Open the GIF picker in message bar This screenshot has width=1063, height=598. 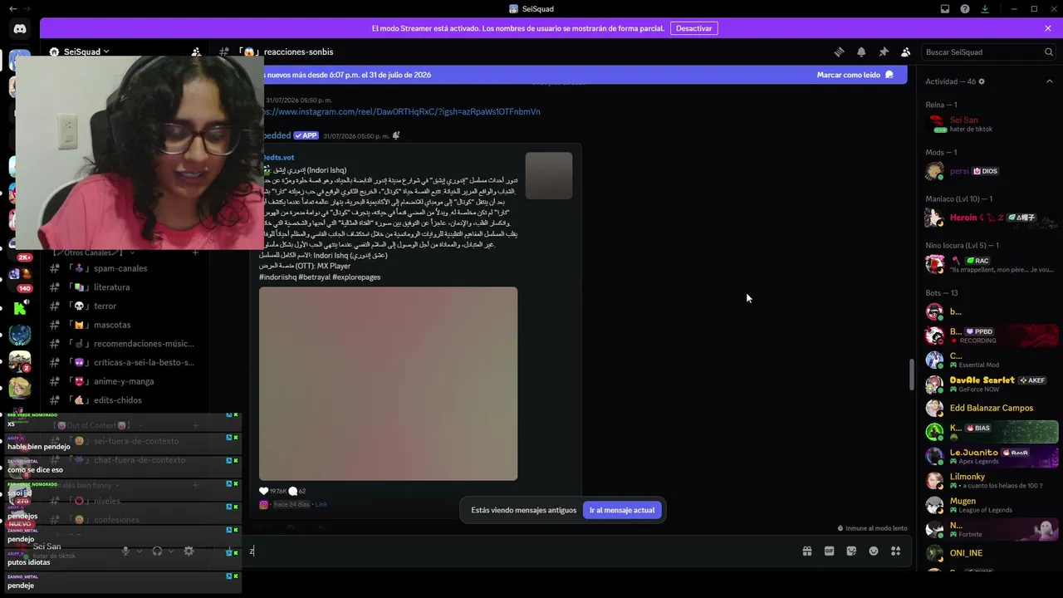[829, 551]
